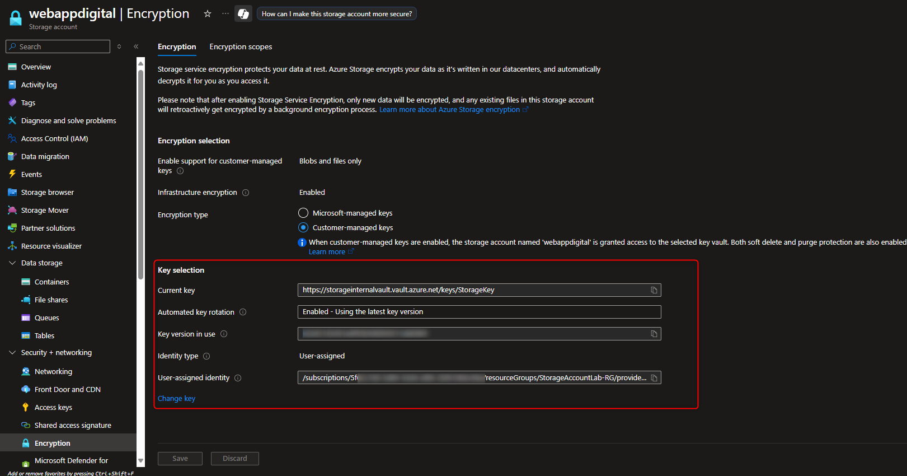
Task: Copy the User-assigned identity path
Action: (654, 378)
